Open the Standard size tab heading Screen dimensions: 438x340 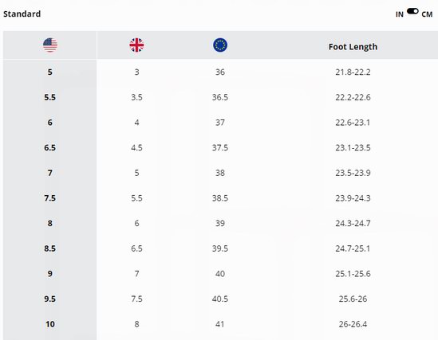coord(22,14)
